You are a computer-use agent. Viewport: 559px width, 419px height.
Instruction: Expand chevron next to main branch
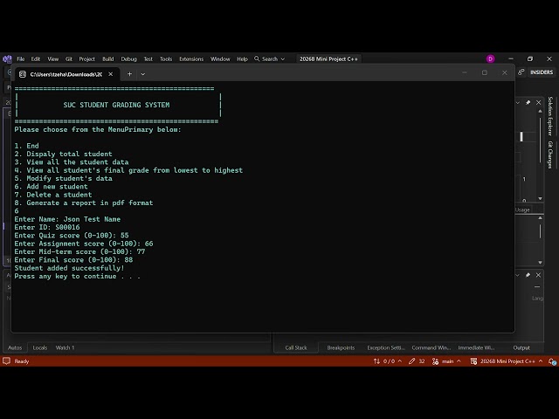pyautogui.click(x=459, y=361)
